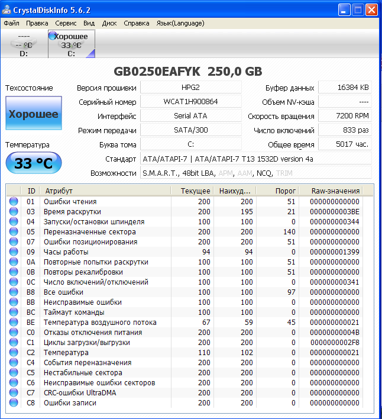
Task: Click status orb for Нестабильные сектора row
Action: click(x=14, y=373)
